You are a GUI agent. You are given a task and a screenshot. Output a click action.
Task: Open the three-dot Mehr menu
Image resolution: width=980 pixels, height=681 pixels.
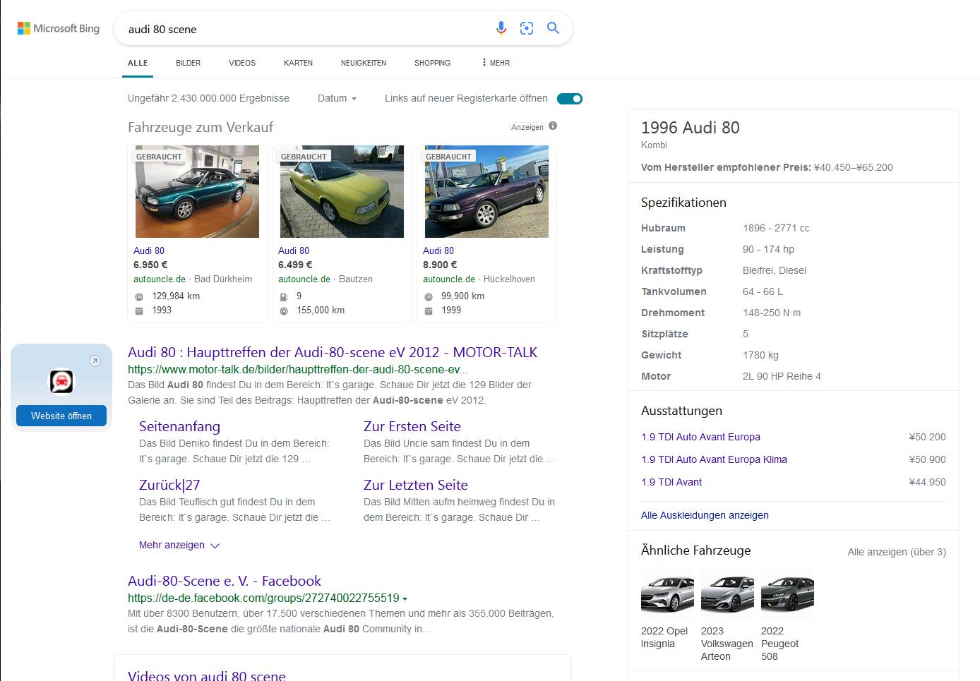[x=495, y=63]
